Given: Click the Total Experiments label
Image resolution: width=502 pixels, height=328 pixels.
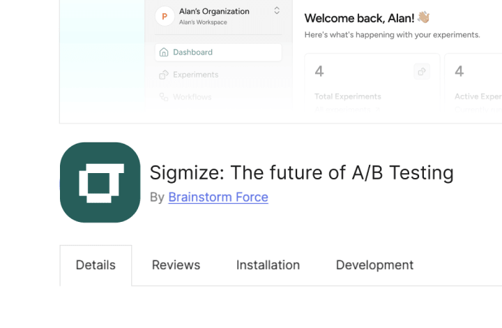Looking at the screenshot, I should [348, 96].
